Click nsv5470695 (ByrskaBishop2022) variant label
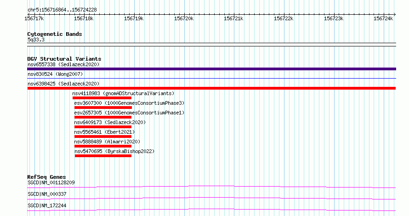The image size is (409, 216). (x=114, y=151)
